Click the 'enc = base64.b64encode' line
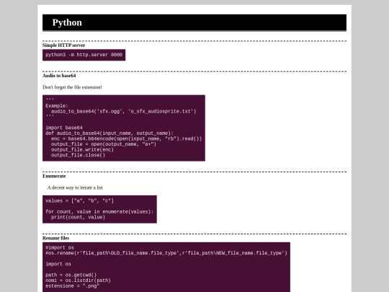The height and width of the screenshot is (292, 389). point(127,138)
